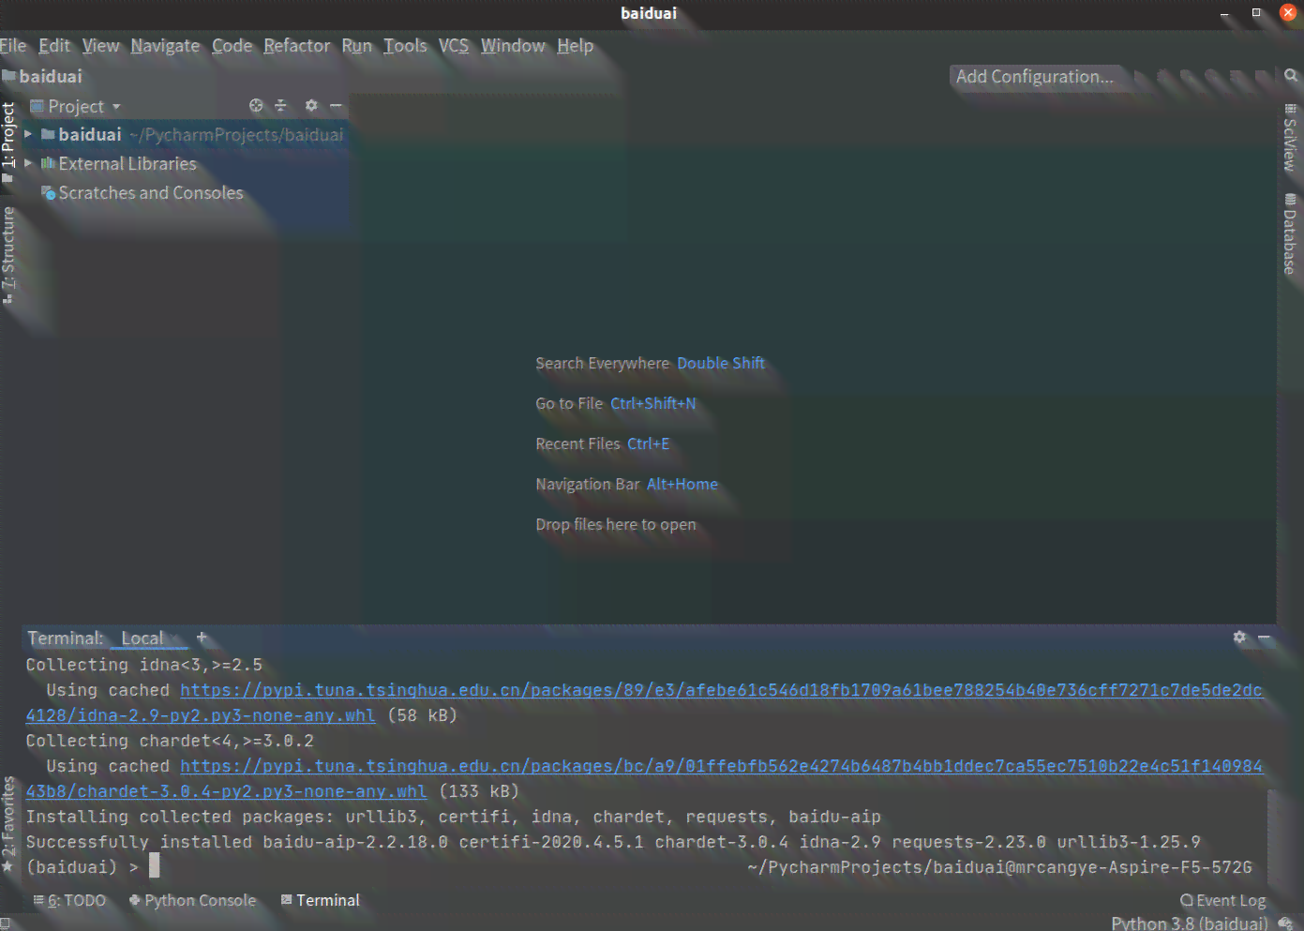The height and width of the screenshot is (931, 1304).
Task: Open the Tools menu
Action: click(x=405, y=46)
